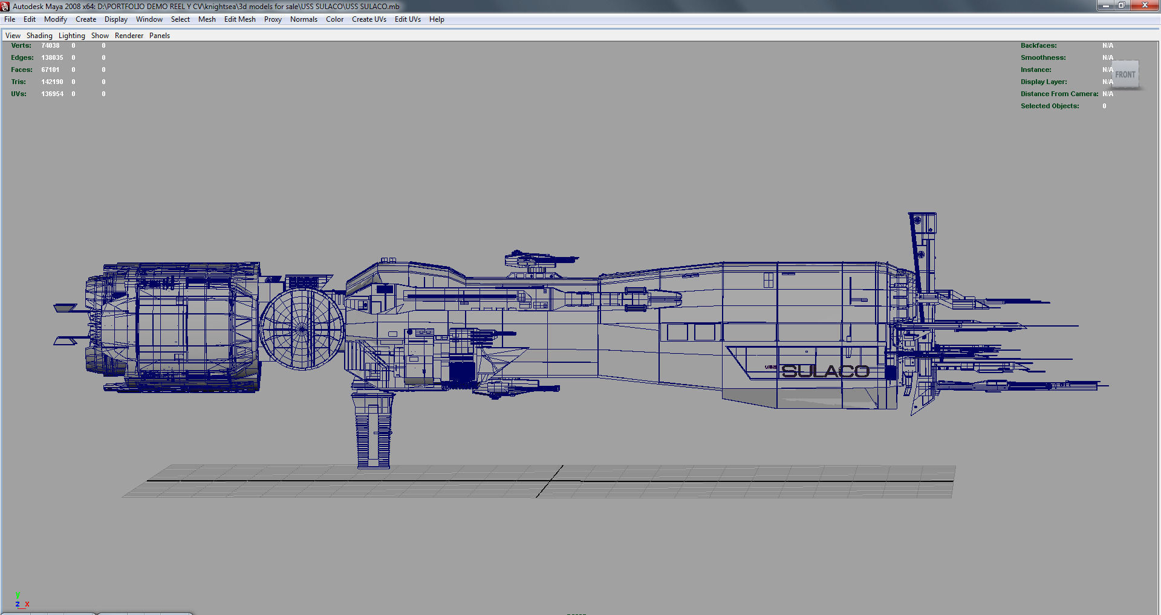This screenshot has height=615, width=1161.
Task: Click the Edges count 138035
Action: coord(52,57)
